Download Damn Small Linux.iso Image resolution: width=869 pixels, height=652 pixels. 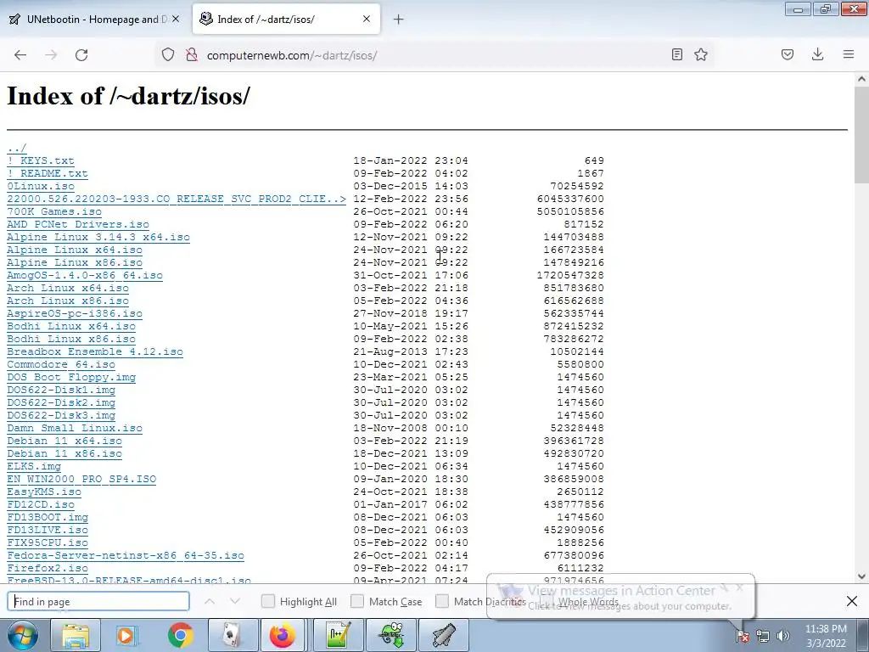click(x=75, y=429)
